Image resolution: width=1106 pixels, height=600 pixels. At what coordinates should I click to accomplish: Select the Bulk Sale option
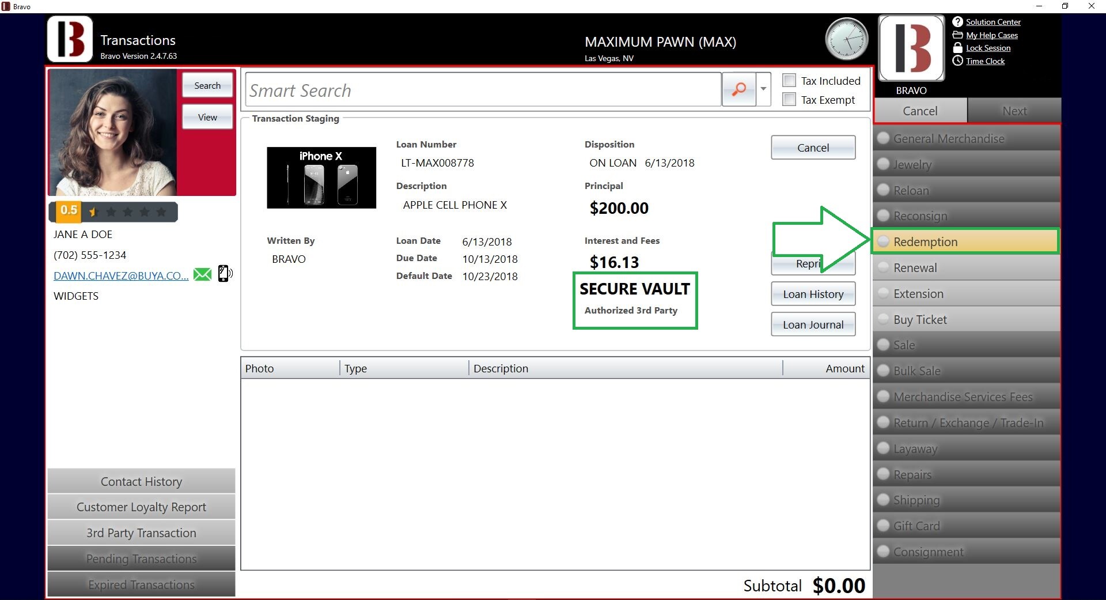pyautogui.click(x=967, y=371)
